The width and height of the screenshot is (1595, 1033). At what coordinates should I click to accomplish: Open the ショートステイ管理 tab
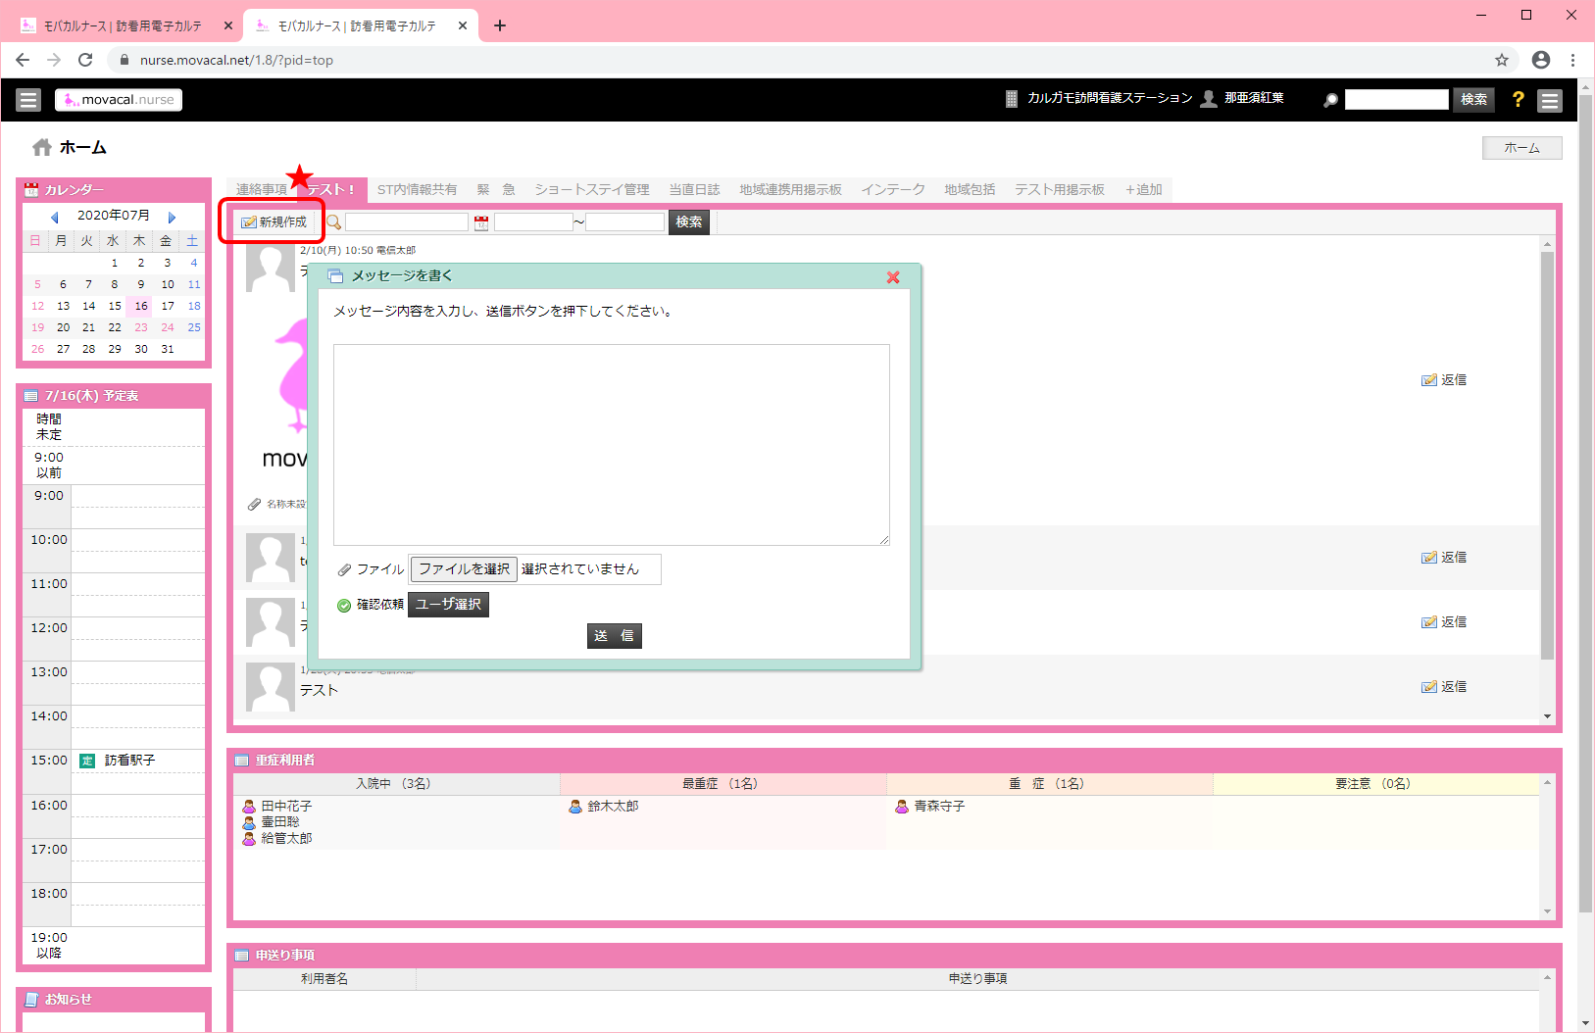(592, 190)
